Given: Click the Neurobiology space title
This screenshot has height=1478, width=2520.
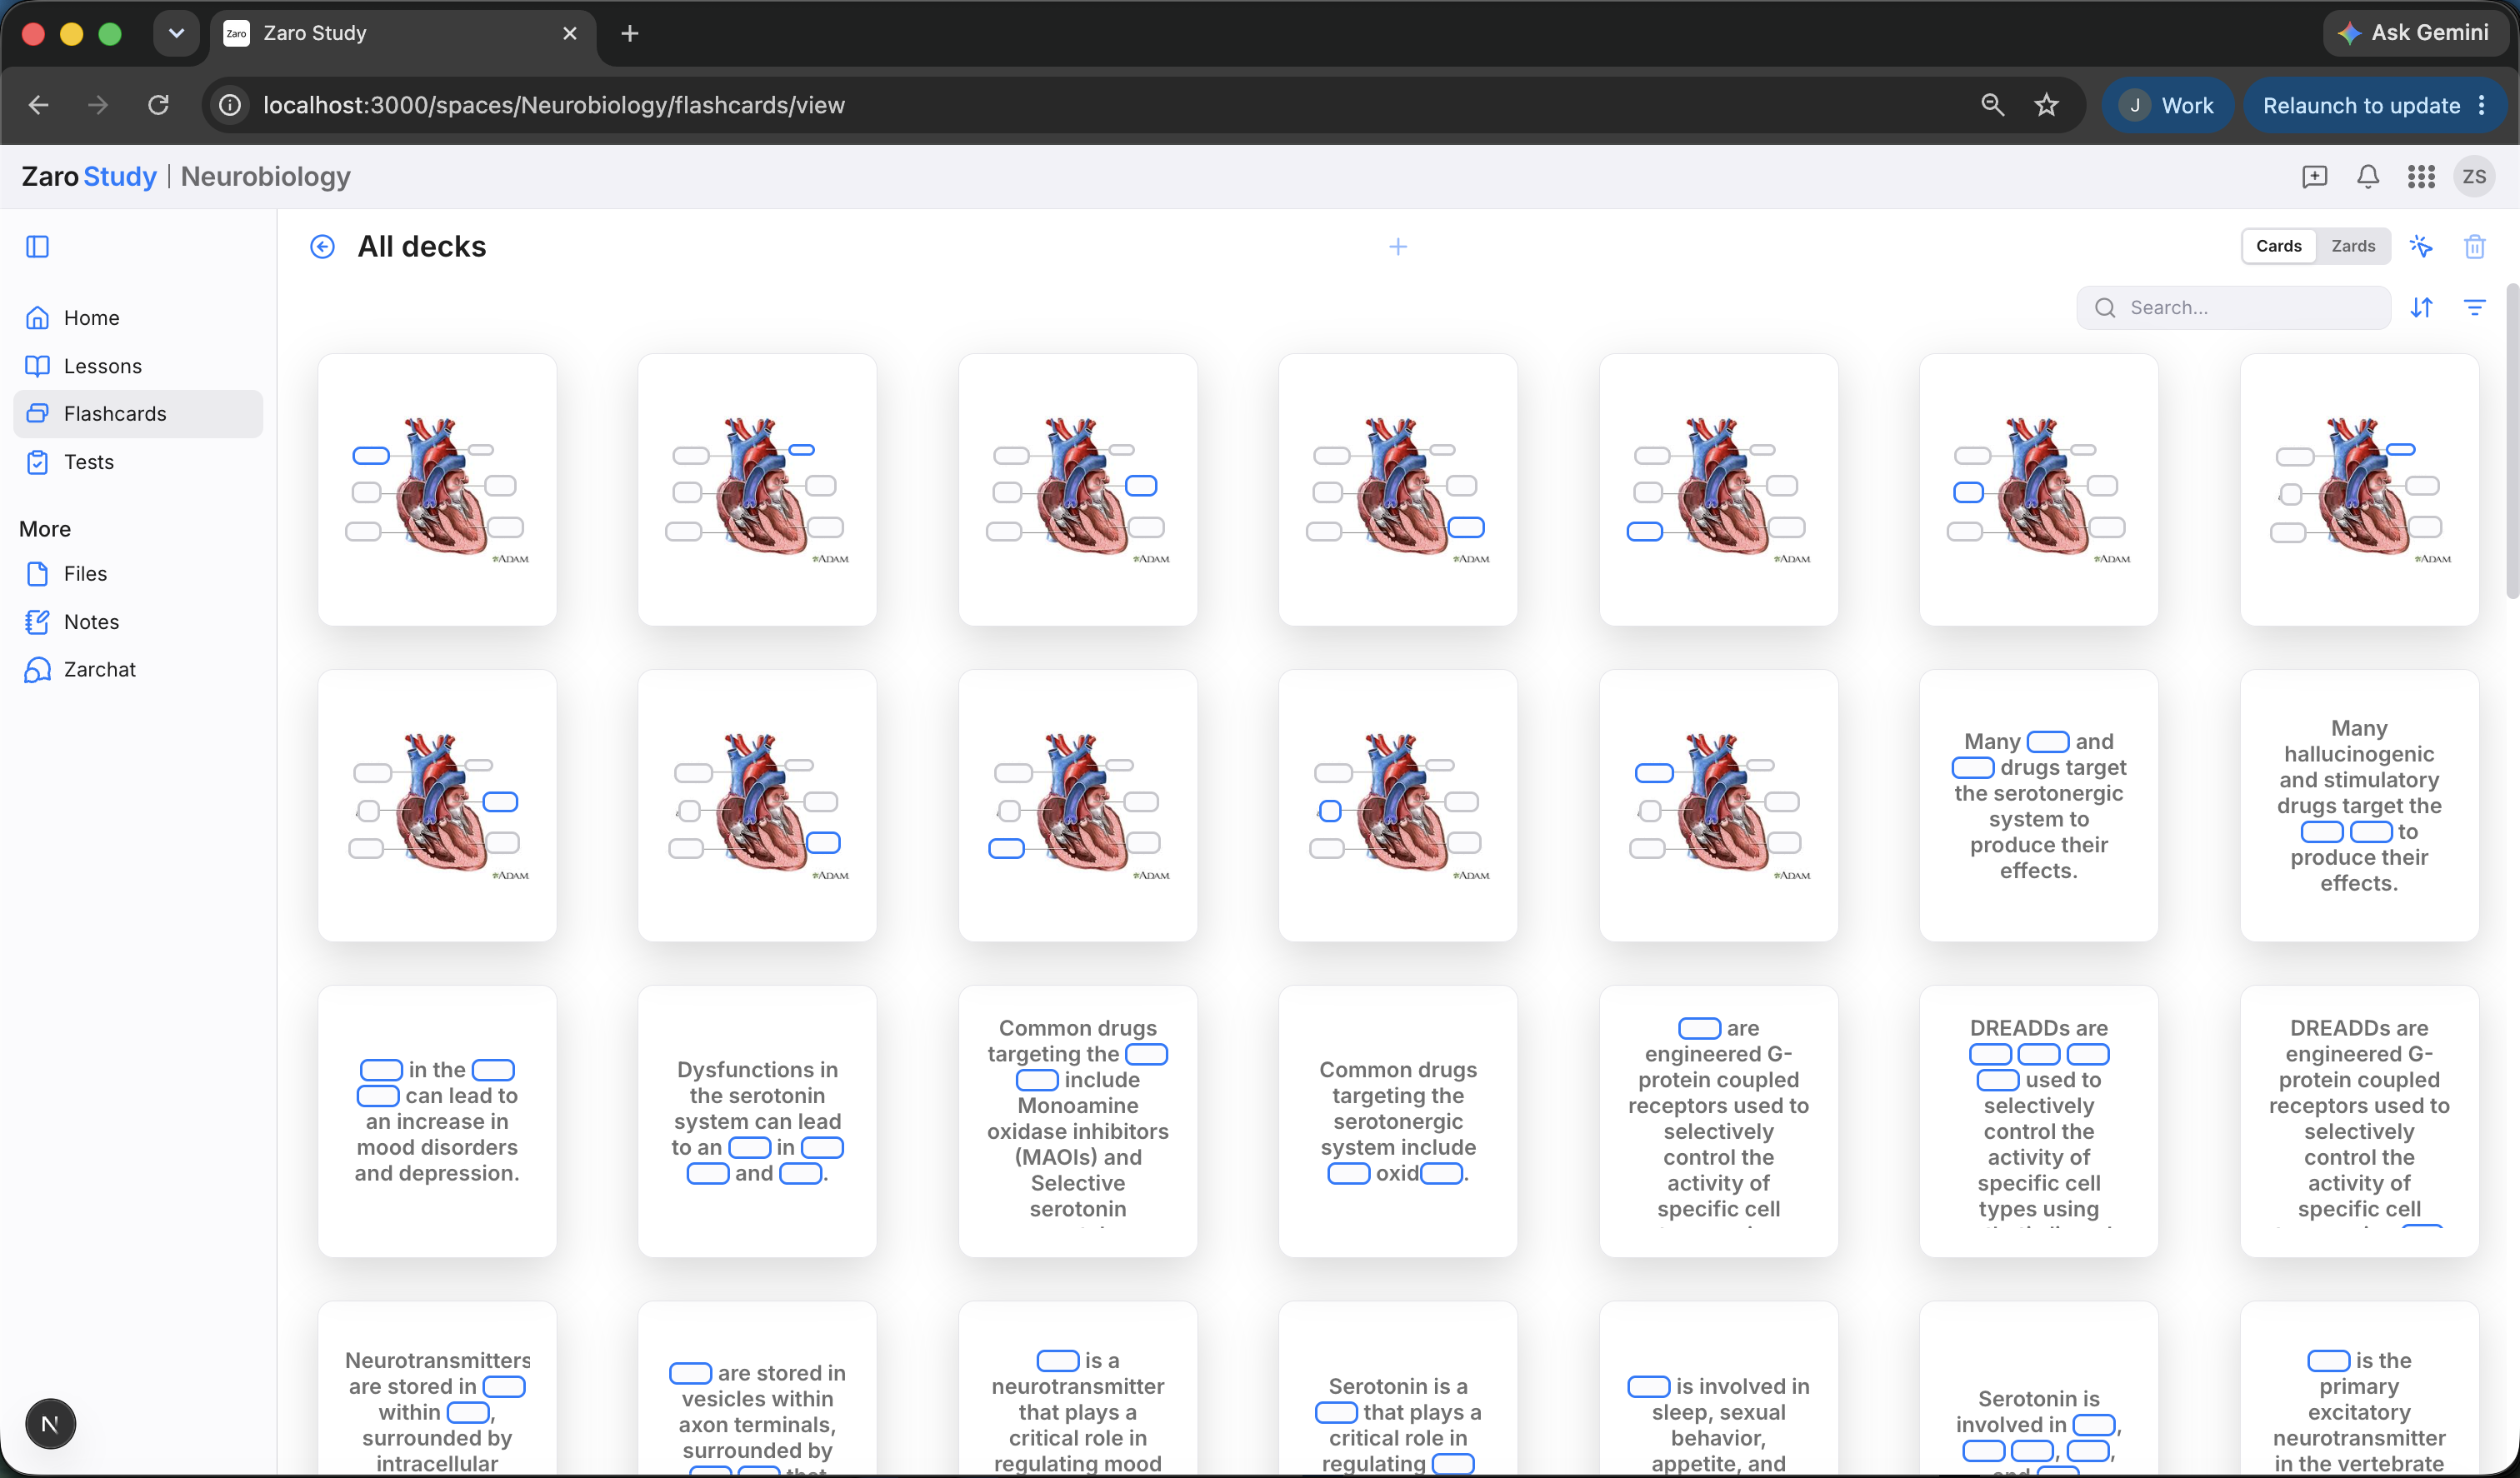Looking at the screenshot, I should coord(266,177).
